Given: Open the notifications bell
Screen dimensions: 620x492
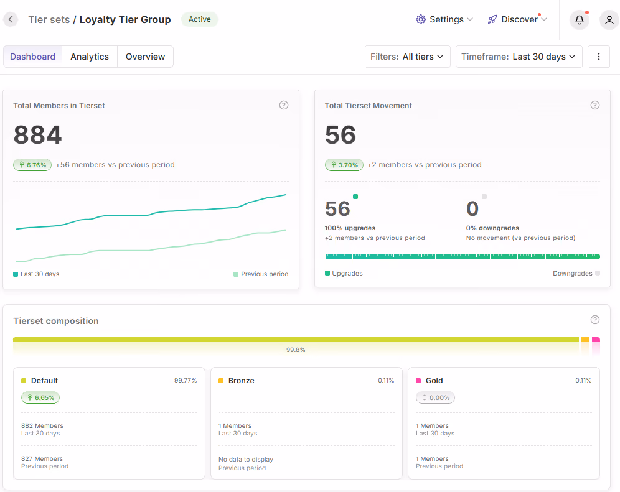Looking at the screenshot, I should pos(580,19).
